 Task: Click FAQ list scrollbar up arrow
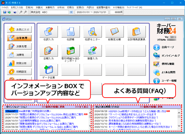coord(179,113)
